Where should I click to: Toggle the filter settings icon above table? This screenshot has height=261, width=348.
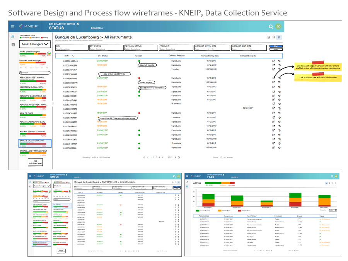(279, 38)
